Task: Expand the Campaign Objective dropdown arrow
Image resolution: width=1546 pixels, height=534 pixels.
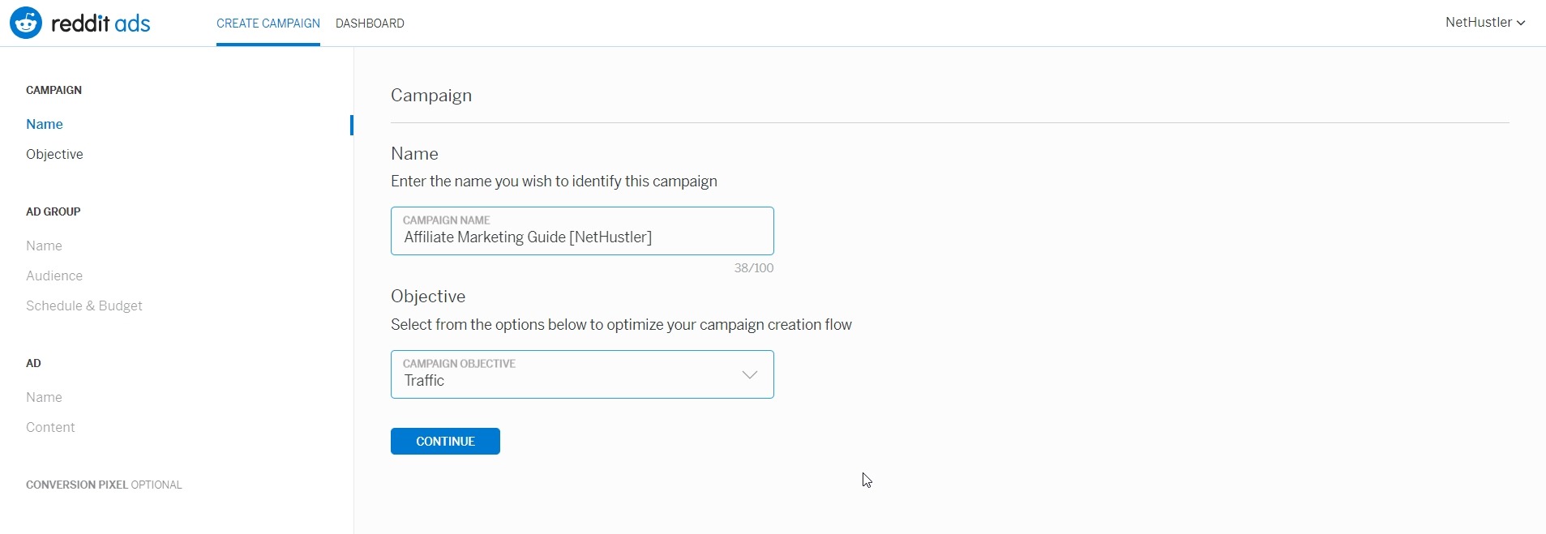Action: (750, 374)
